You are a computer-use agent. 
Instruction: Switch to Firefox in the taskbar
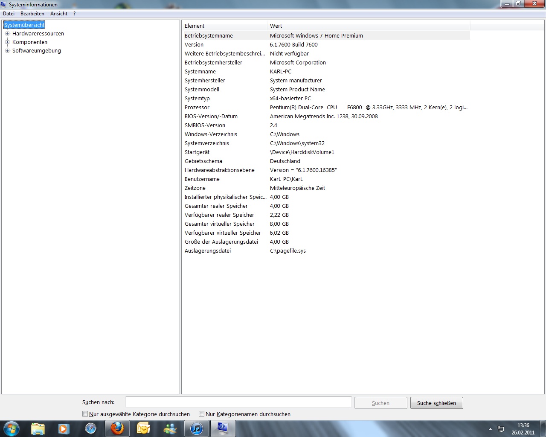pyautogui.click(x=117, y=428)
